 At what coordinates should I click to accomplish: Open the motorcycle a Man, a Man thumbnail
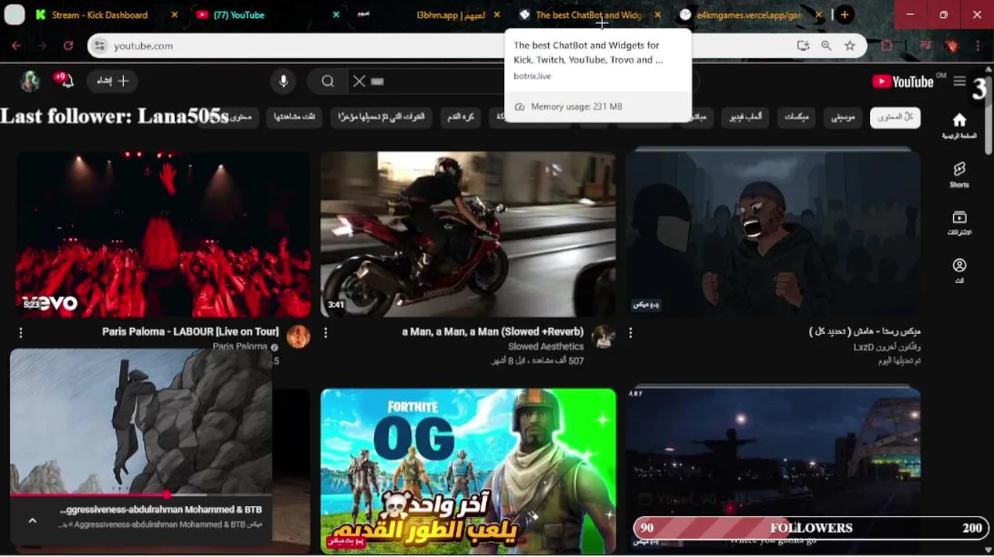tap(468, 234)
